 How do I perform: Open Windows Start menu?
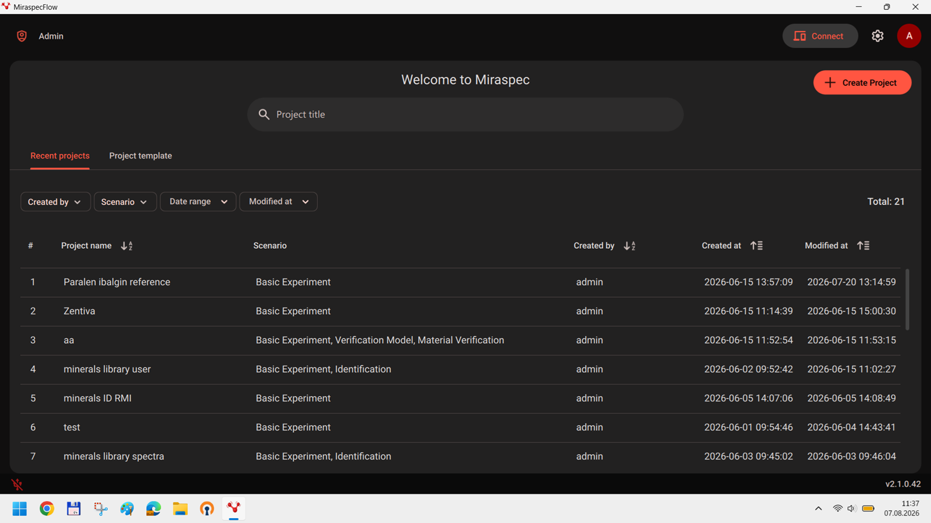click(x=19, y=508)
